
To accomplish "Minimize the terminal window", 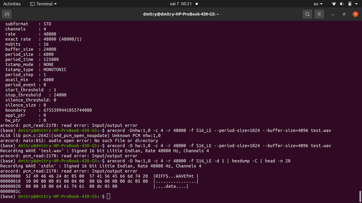I will click(x=333, y=14).
